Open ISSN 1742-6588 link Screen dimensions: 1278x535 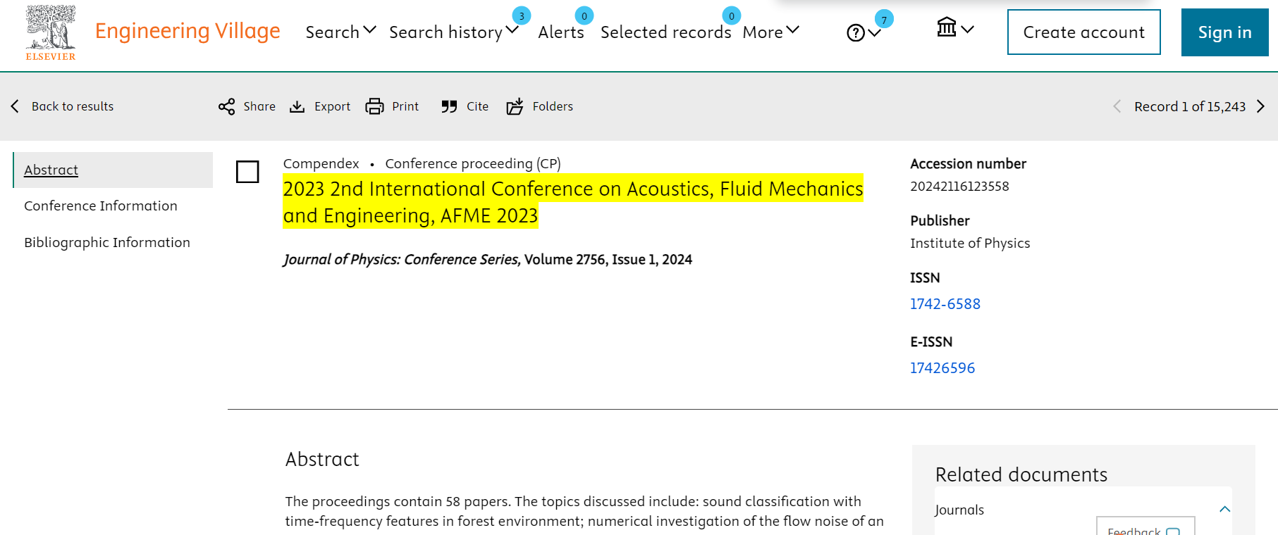click(945, 304)
